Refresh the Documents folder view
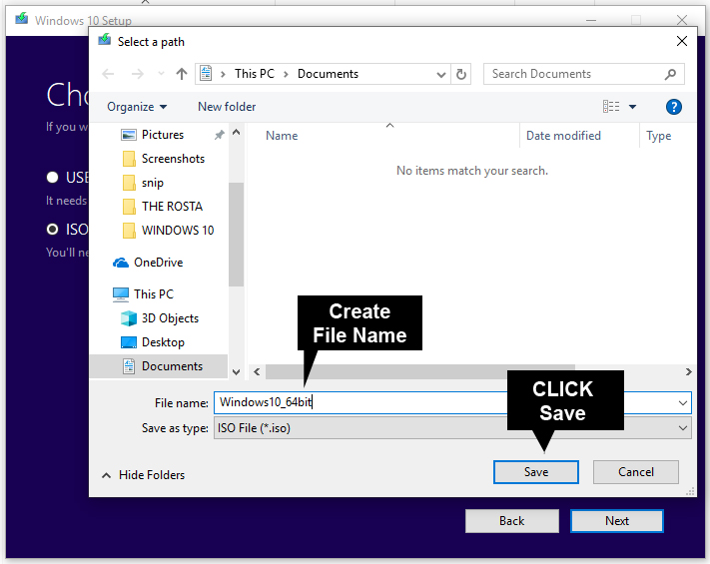 pyautogui.click(x=461, y=74)
